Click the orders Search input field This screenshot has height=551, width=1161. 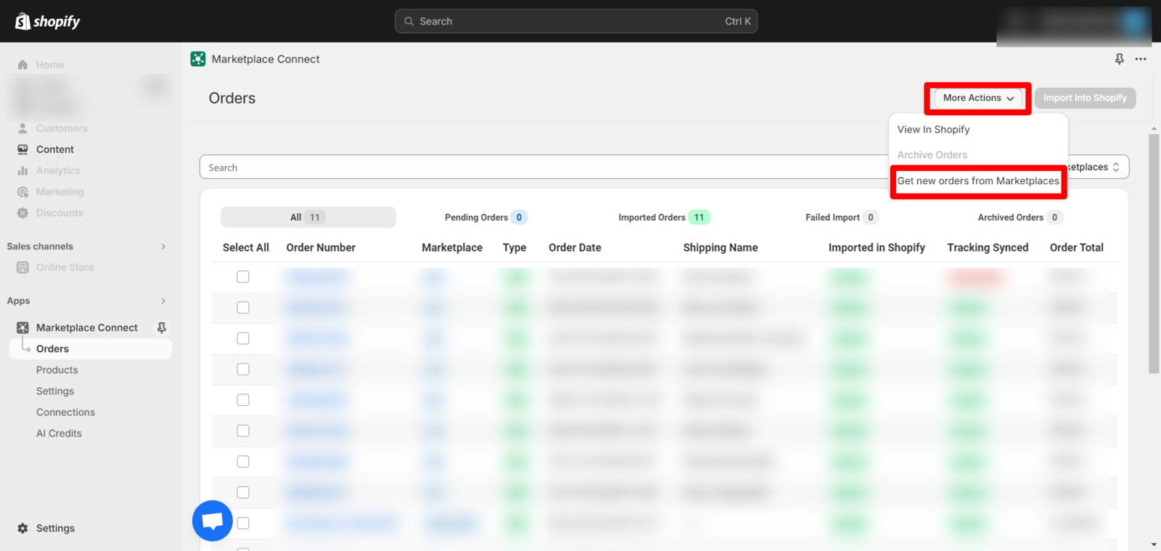(544, 167)
